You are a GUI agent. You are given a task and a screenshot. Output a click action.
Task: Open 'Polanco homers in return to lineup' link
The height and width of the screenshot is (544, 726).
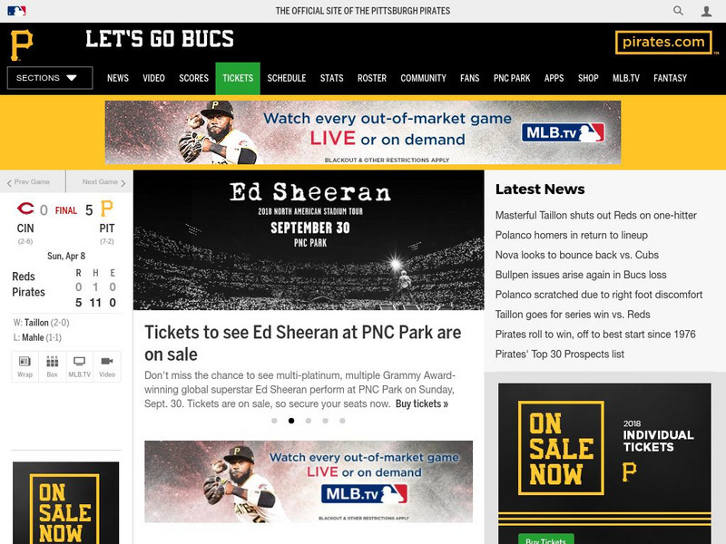572,235
